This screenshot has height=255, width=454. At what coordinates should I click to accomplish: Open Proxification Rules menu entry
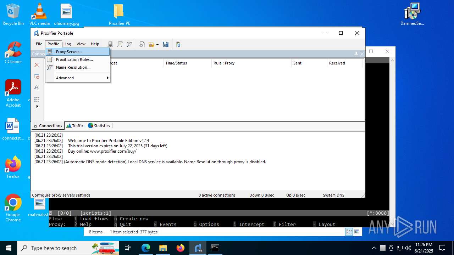(x=78, y=59)
